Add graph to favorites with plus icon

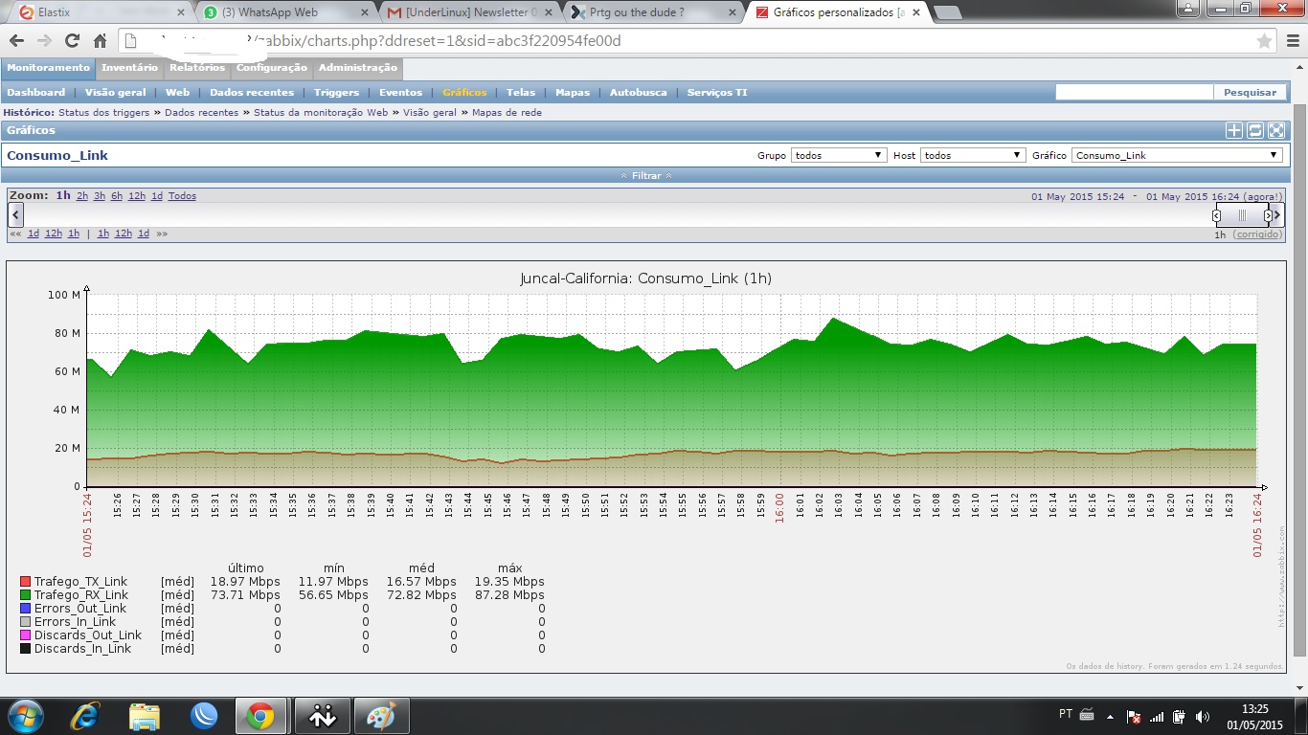point(1234,131)
